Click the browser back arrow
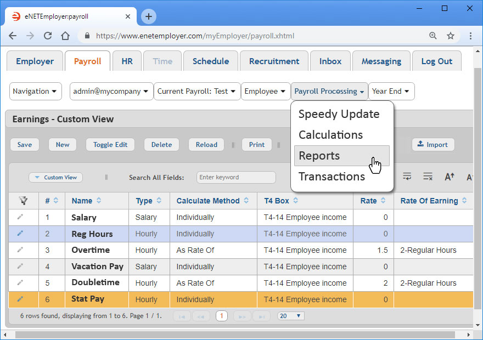The height and width of the screenshot is (340, 483). [13, 36]
